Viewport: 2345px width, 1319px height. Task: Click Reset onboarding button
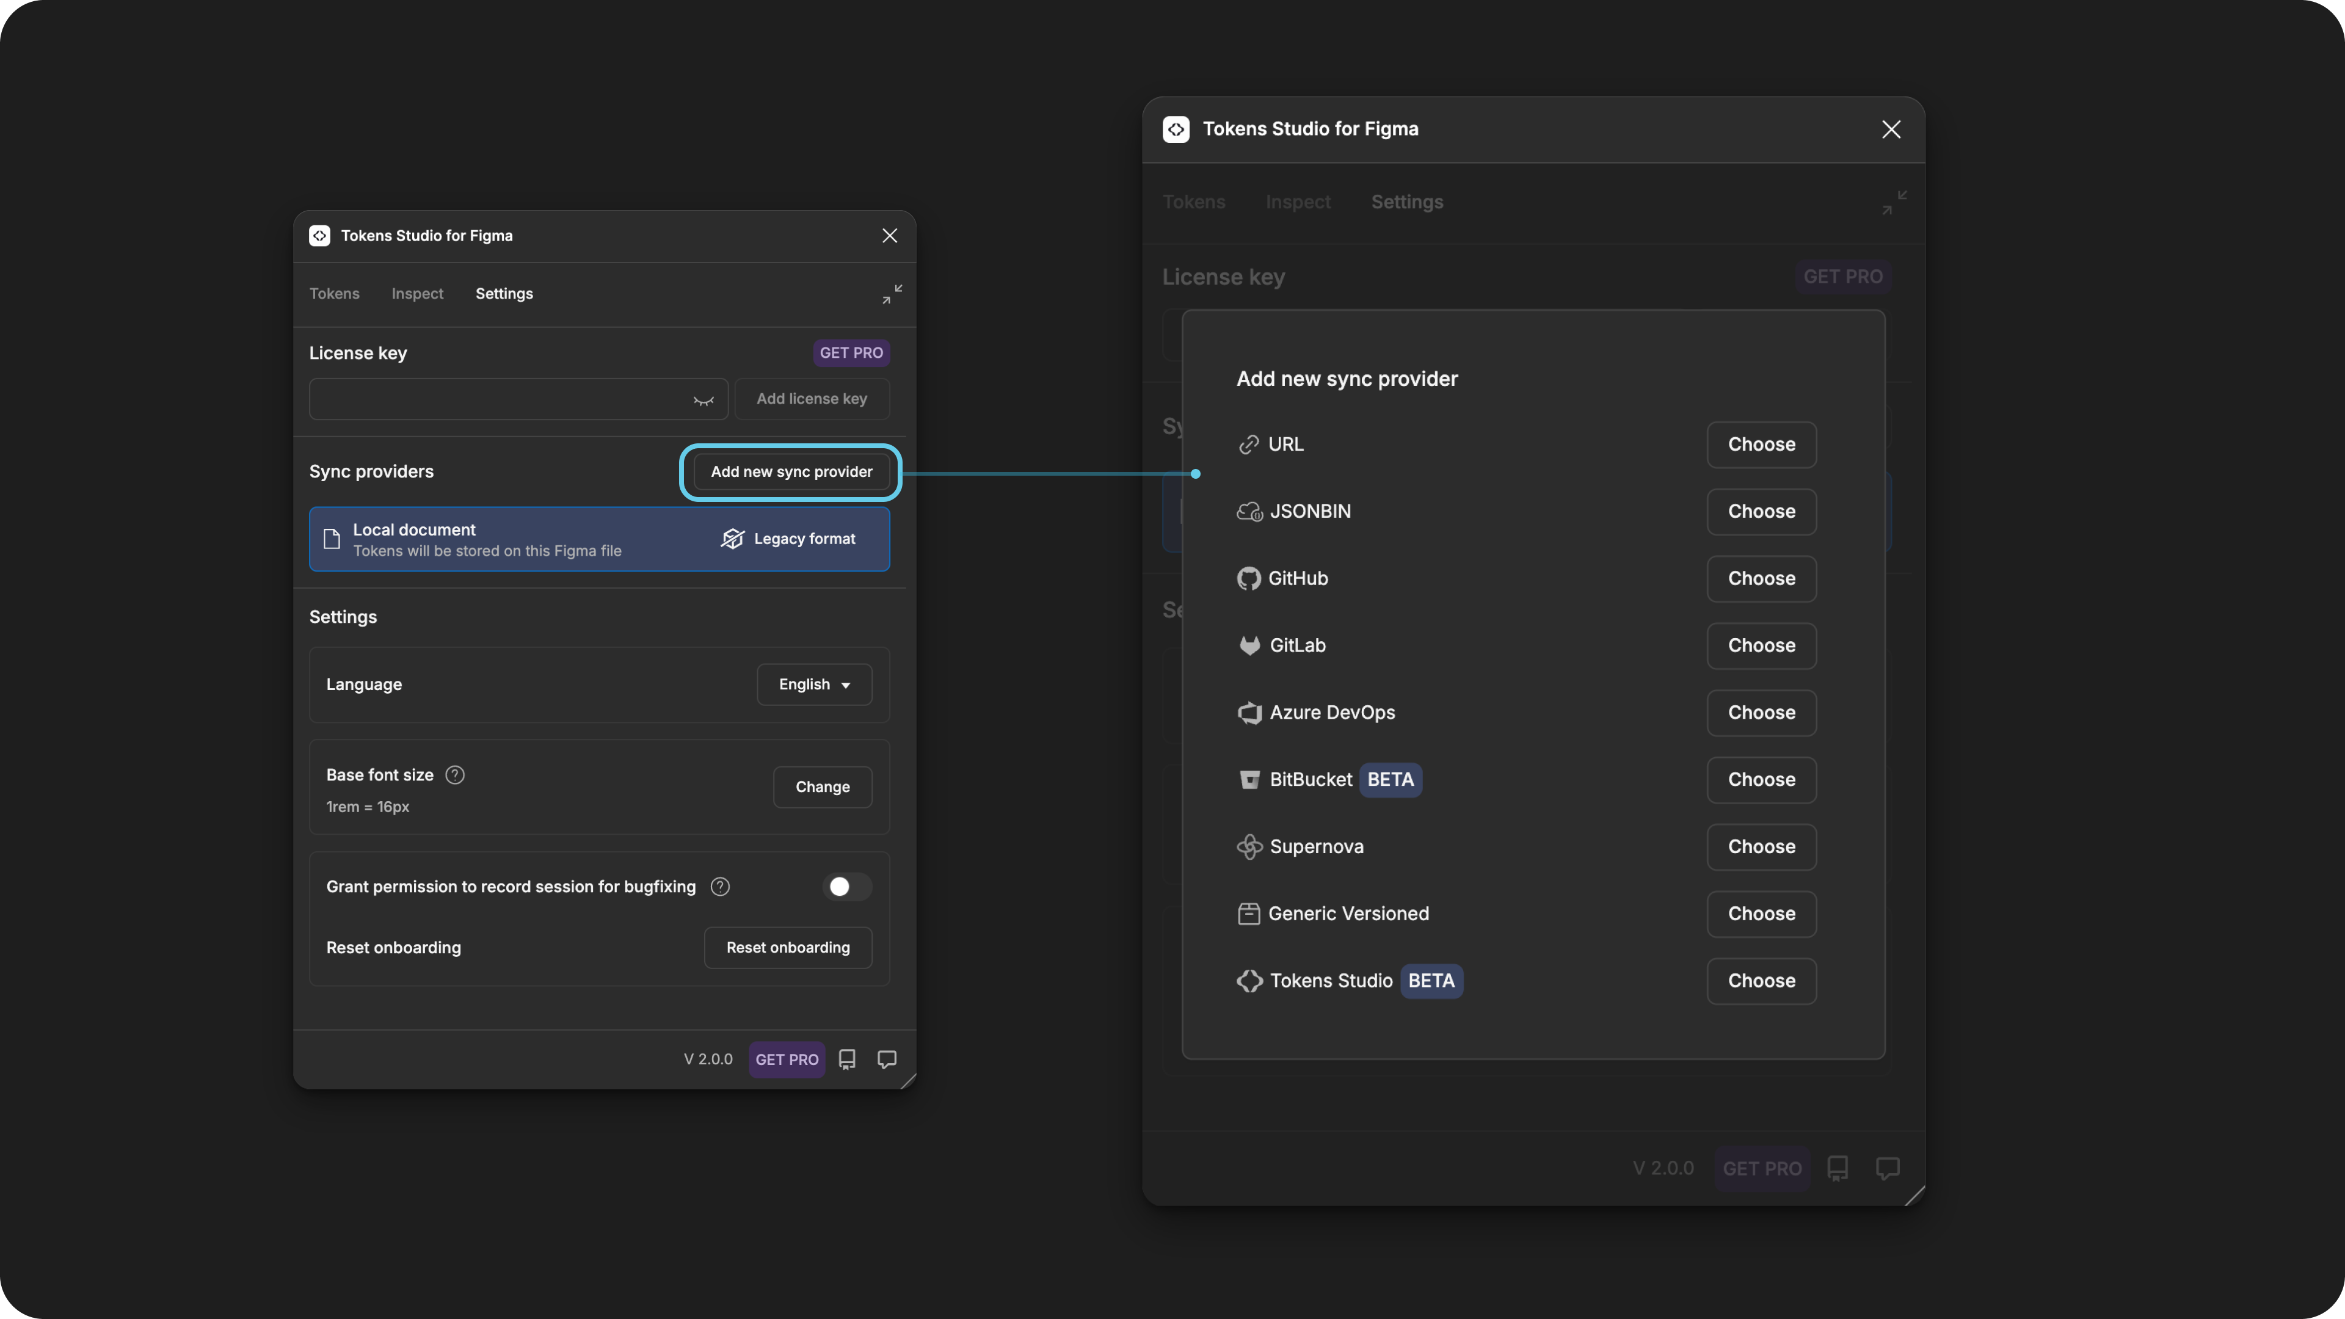point(788,948)
